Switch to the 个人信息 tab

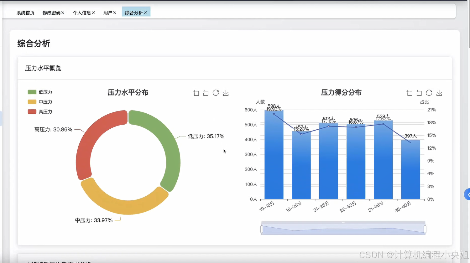(x=82, y=13)
